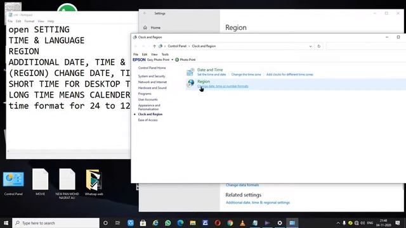Click Set the time and date link
The image size is (406, 228).
[211, 75]
